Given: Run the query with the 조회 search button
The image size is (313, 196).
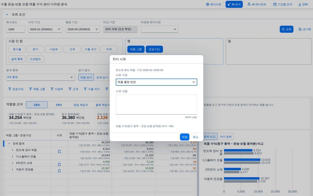Looking at the screenshot, I should (286, 29).
